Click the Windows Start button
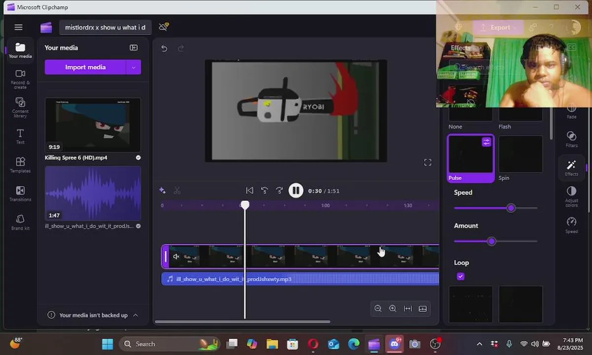 pos(107,344)
